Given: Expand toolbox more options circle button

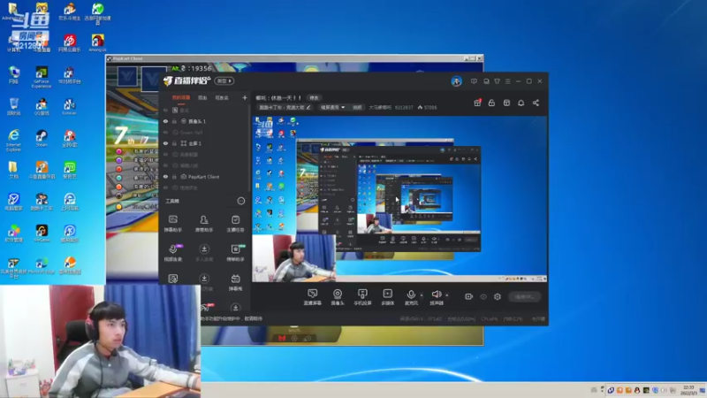Looking at the screenshot, I should pyautogui.click(x=240, y=201).
